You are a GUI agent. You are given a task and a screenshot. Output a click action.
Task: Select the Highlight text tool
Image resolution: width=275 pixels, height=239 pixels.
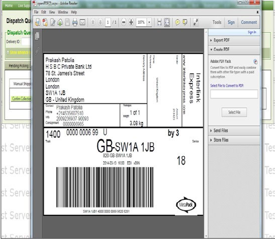[x=185, y=22]
